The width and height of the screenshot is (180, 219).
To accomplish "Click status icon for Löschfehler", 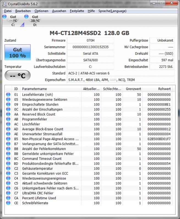I will coord(8,124).
